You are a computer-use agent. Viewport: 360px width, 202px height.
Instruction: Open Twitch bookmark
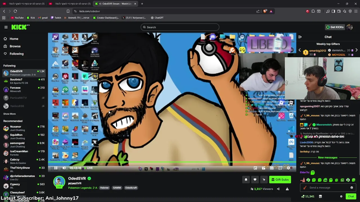56,18
